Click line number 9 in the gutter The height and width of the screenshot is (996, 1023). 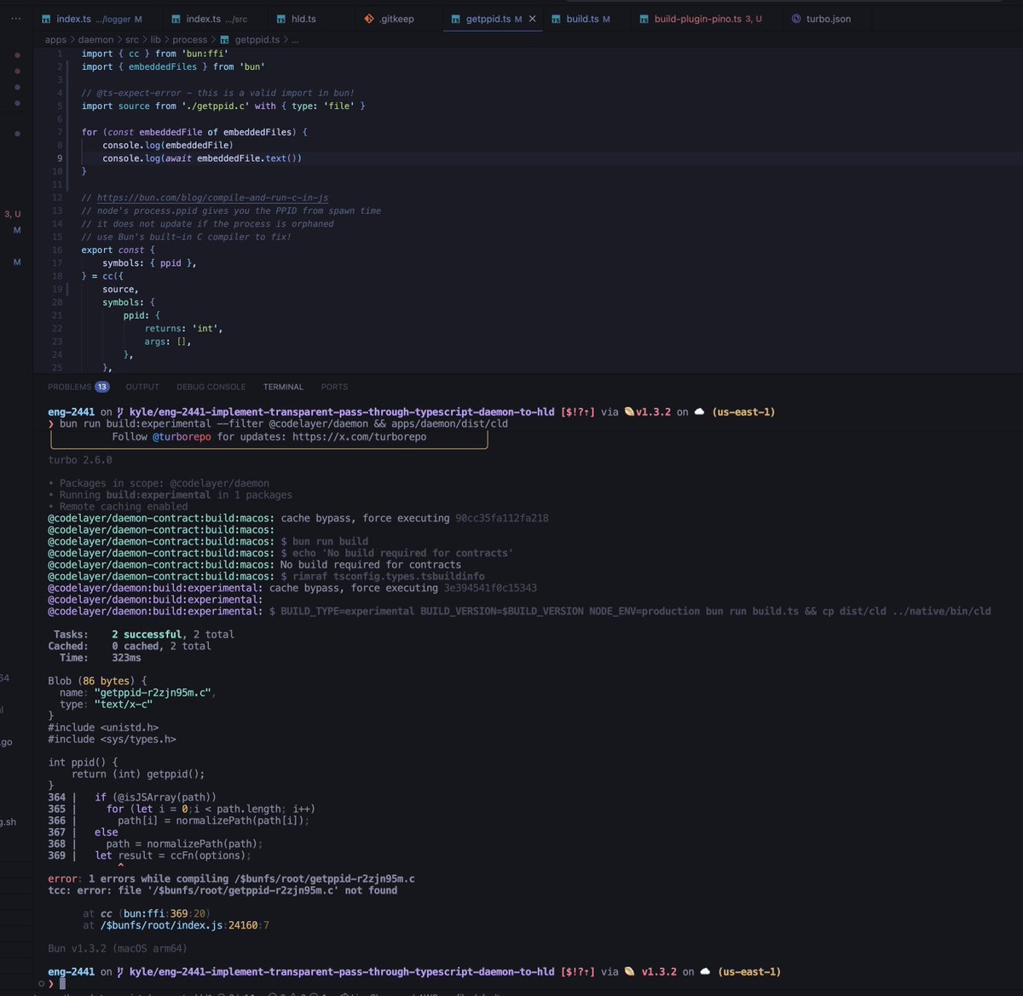(x=59, y=158)
